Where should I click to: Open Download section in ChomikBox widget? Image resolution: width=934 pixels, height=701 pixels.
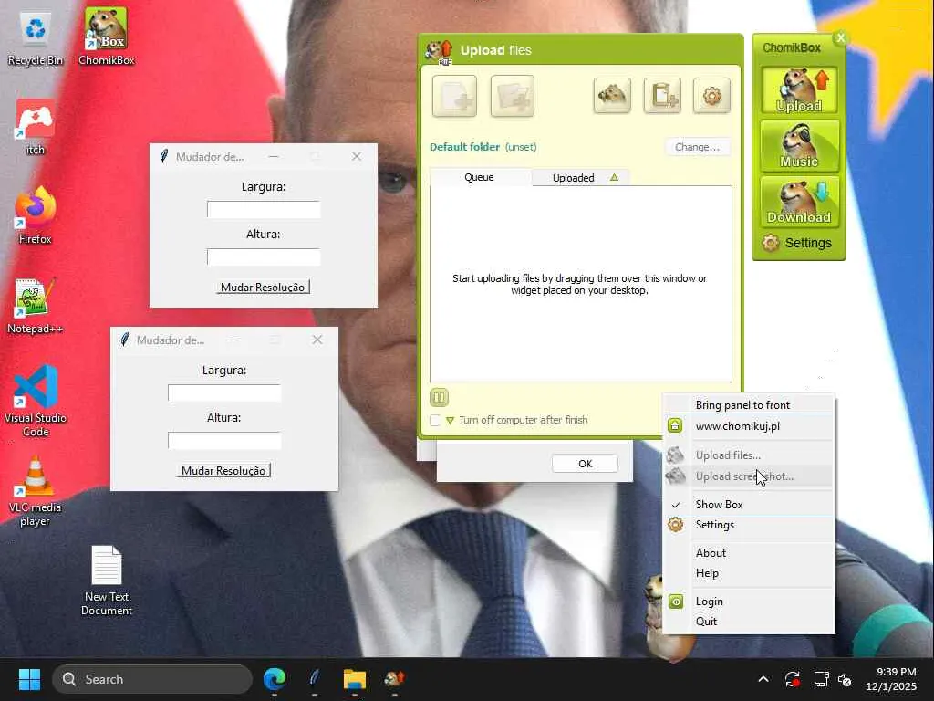click(799, 202)
